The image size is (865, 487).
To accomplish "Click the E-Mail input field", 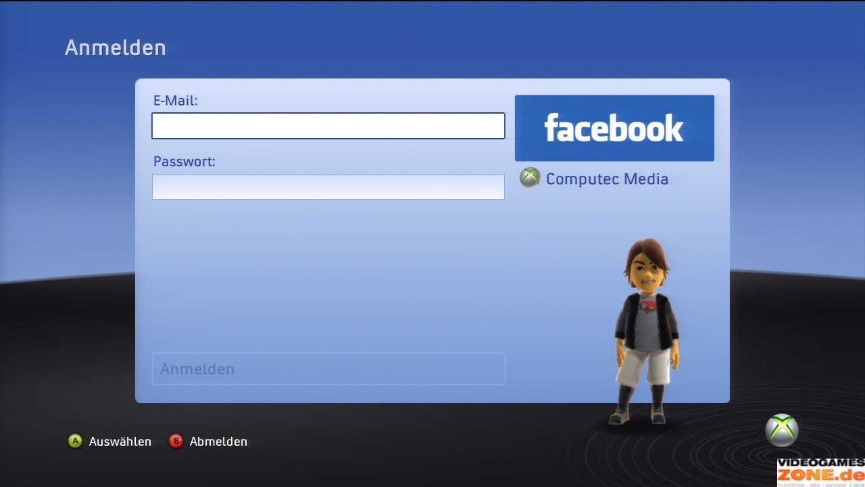I will (328, 126).
